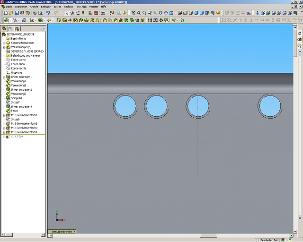Click the Rebuild traffic light icon

(83, 13)
